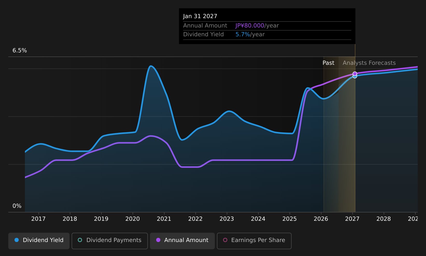
Task: Click the 6.5% y-axis label
Action: point(20,51)
